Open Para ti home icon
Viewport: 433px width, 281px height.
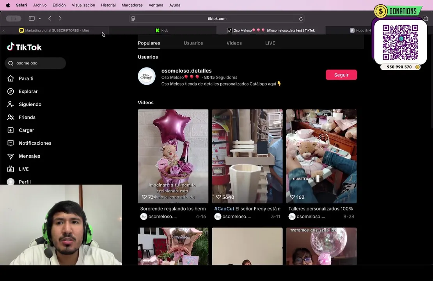(11, 78)
